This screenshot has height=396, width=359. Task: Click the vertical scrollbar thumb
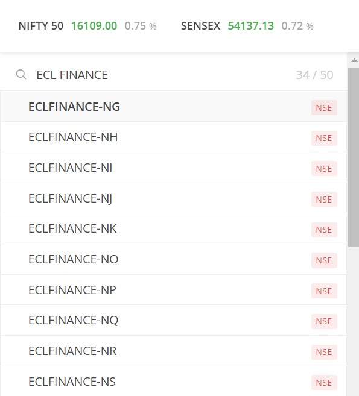[354, 157]
